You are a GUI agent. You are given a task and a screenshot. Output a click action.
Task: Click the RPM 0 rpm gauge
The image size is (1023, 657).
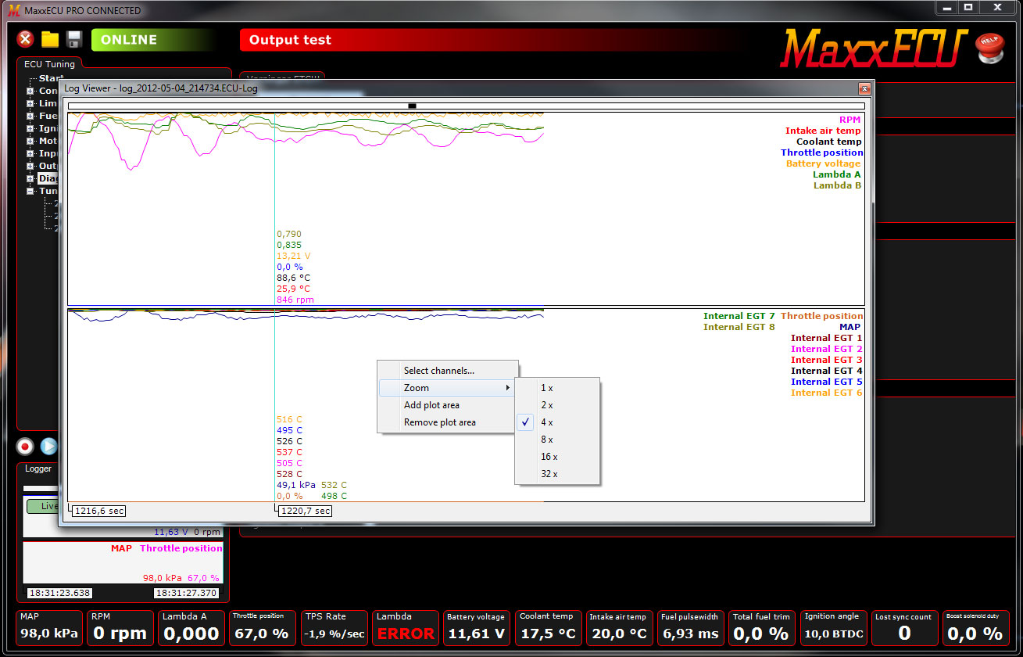(120, 627)
